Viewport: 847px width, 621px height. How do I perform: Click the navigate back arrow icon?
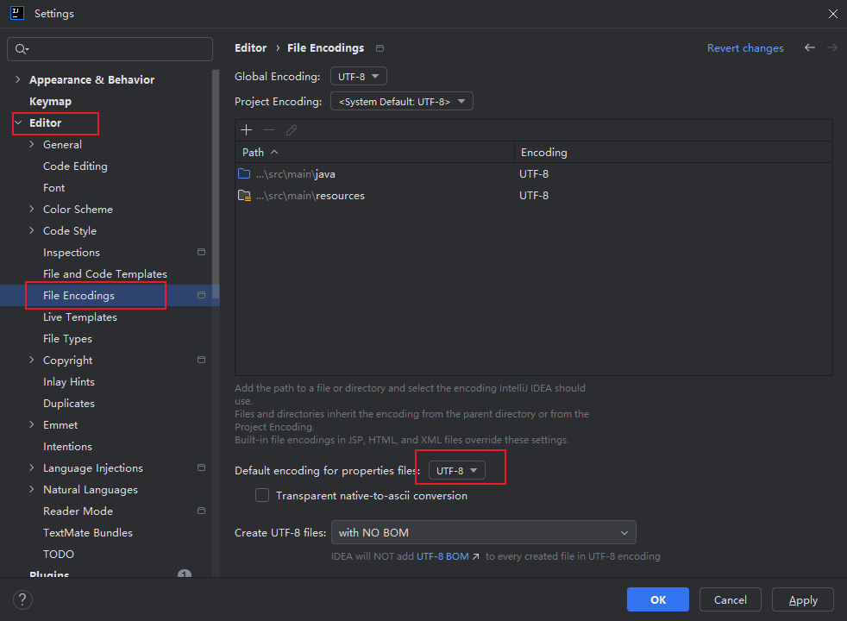(809, 47)
